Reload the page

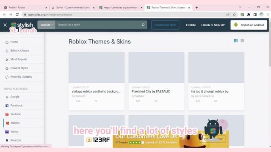click(x=17, y=15)
